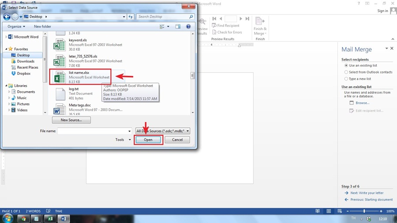Switch to Print Layout view in status bar
The height and width of the screenshot is (223, 397).
[x=329, y=211]
